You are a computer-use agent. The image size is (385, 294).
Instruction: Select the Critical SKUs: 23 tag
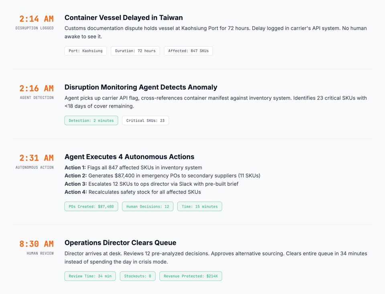point(145,120)
